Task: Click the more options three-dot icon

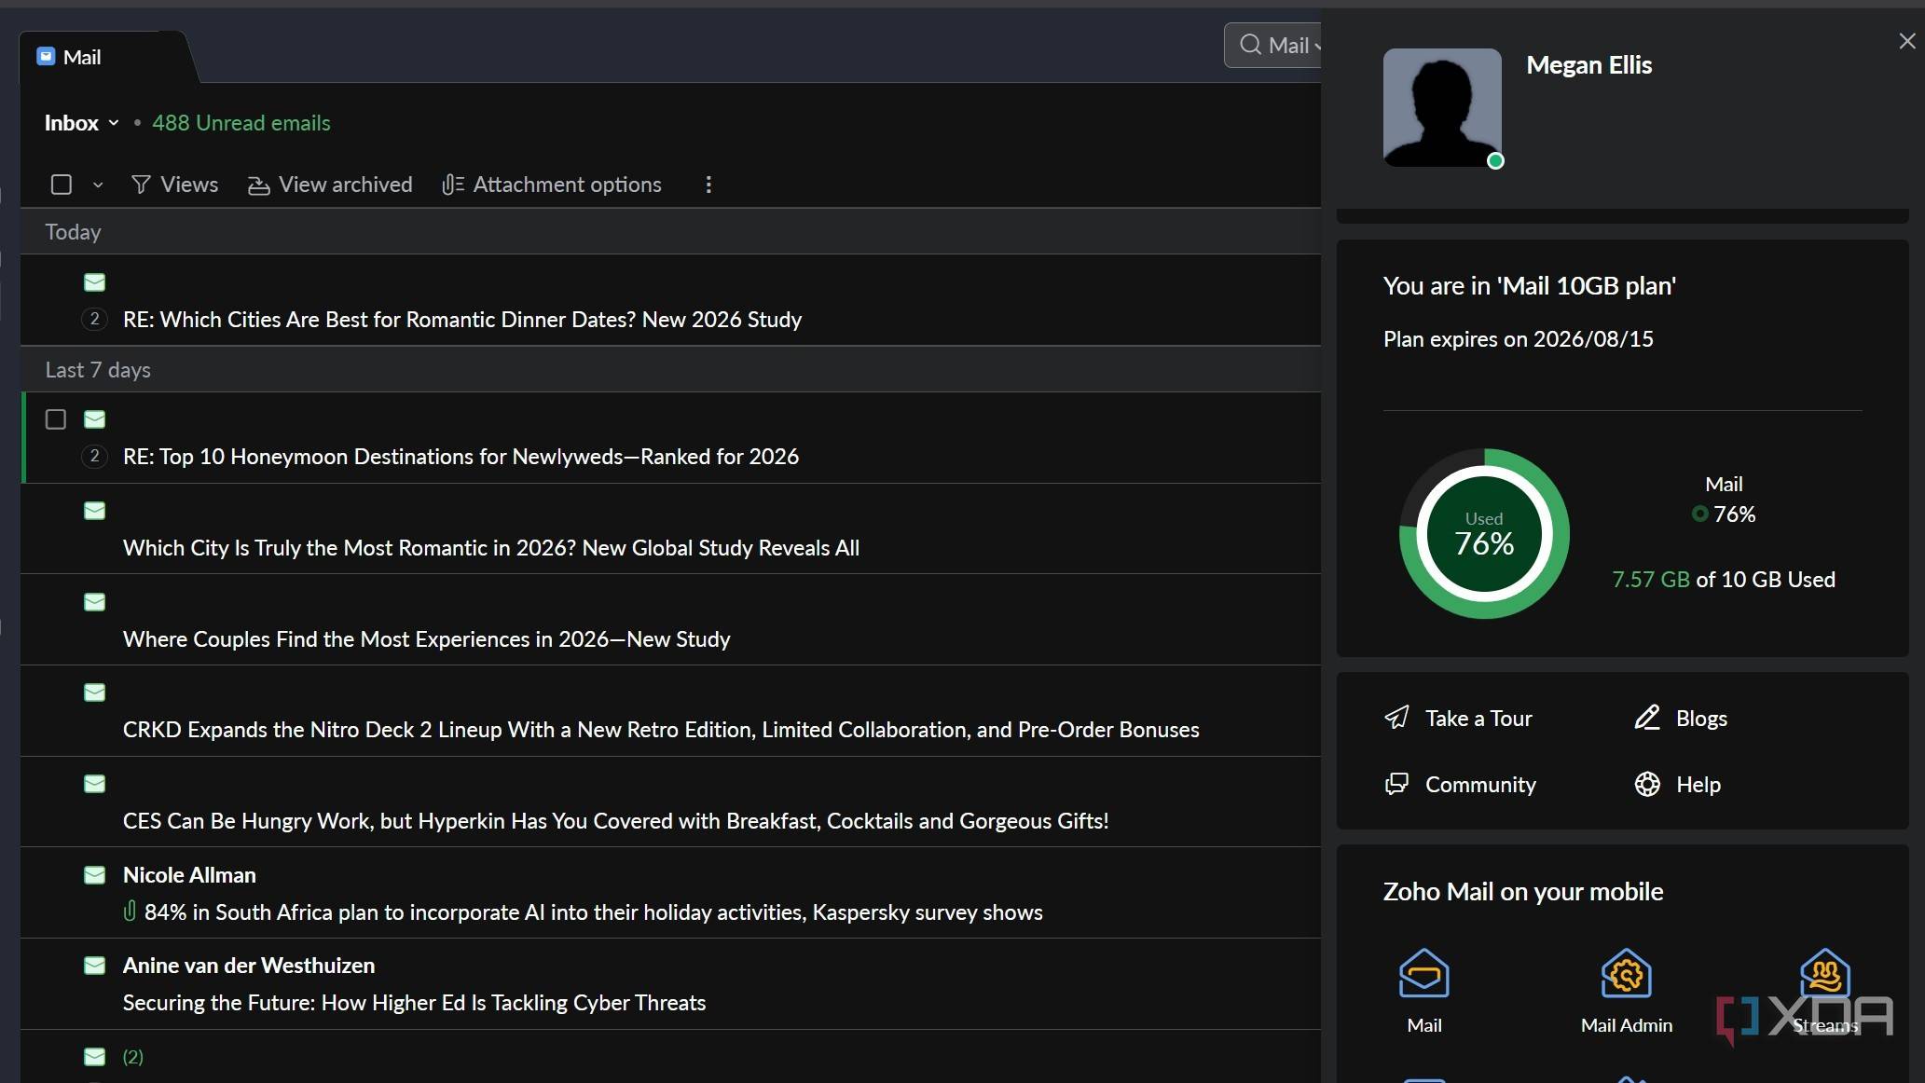Action: coord(708,185)
